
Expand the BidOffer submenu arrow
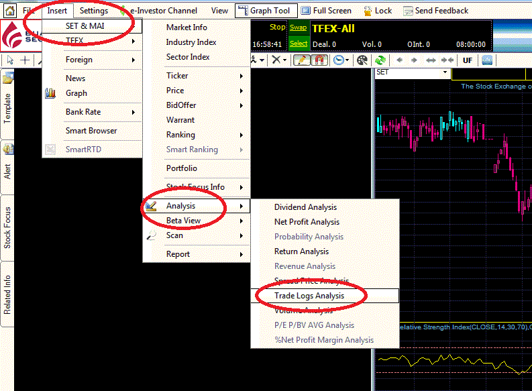[242, 105]
